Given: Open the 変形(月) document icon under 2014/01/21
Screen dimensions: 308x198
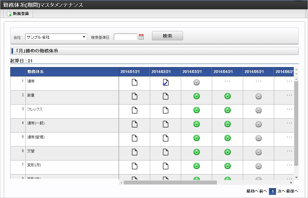Looking at the screenshot, I should [135, 166].
